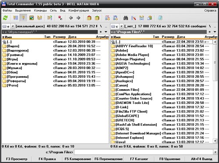This screenshot has height=163, width=219.
Task: Click the notepad icon in toolbar
Action: click(x=160, y=18)
